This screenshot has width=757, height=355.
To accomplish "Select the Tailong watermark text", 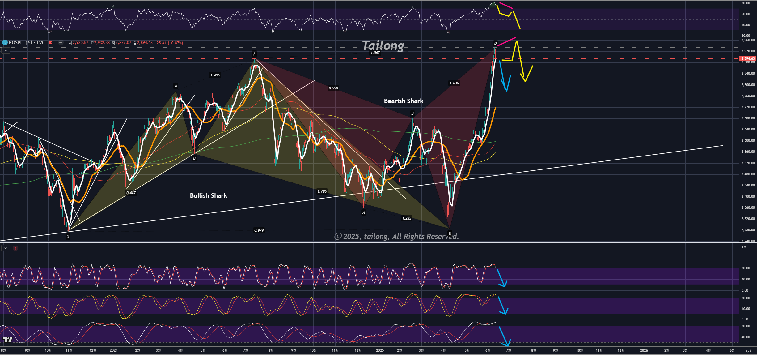I will [383, 46].
